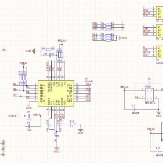The height and width of the screenshot is (163, 163).
Task: Select the HW-101A hall sensor component
Action: tap(150, 95)
